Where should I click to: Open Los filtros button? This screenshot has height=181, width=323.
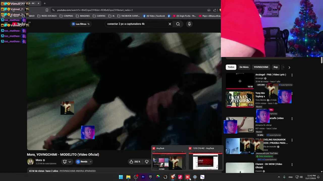coord(80,24)
